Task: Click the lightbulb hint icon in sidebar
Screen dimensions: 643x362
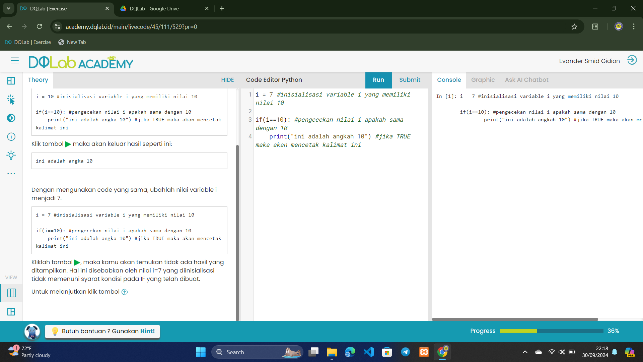Action: 11,155
